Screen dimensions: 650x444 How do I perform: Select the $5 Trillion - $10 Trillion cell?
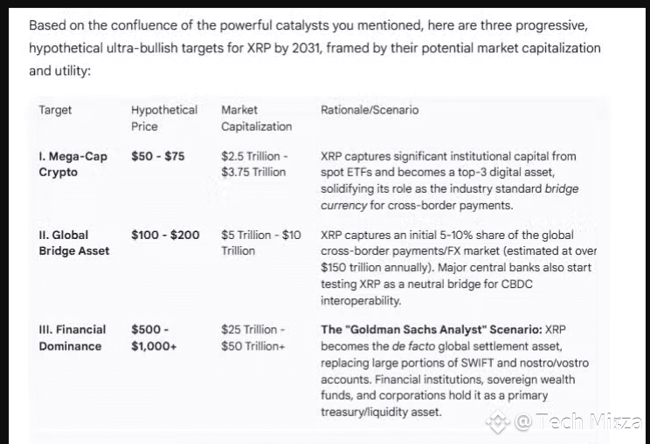260,242
